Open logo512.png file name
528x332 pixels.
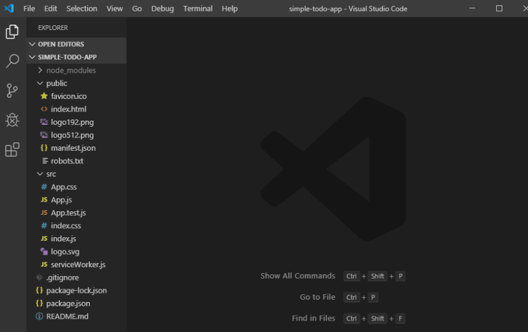pyautogui.click(x=73, y=135)
